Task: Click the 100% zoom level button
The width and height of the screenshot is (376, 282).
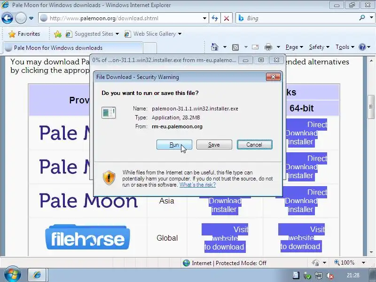Action: click(x=345, y=263)
